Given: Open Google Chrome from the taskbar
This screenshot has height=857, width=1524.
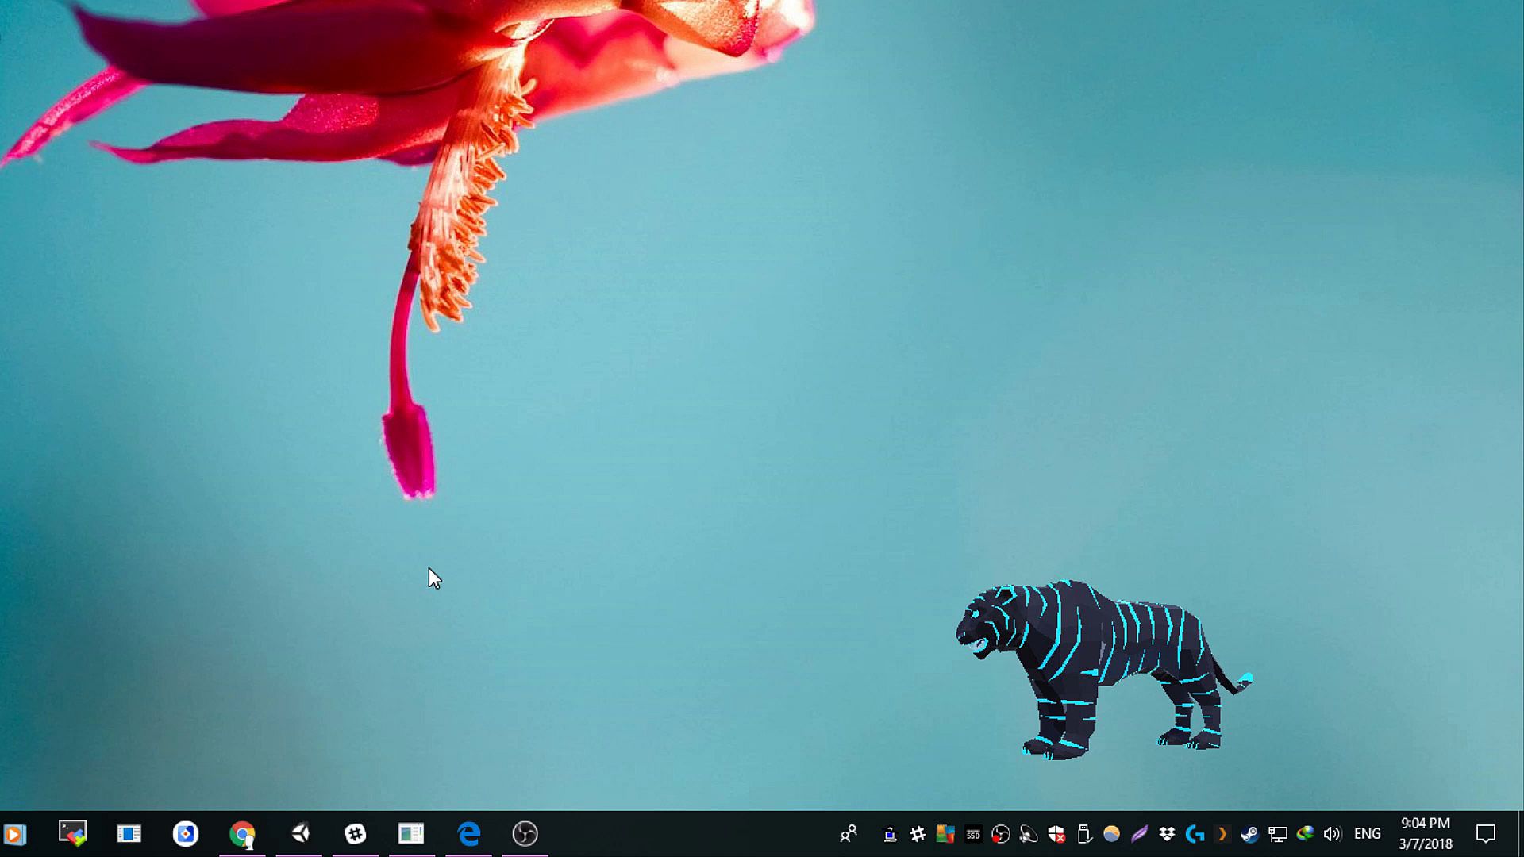Looking at the screenshot, I should (x=242, y=834).
